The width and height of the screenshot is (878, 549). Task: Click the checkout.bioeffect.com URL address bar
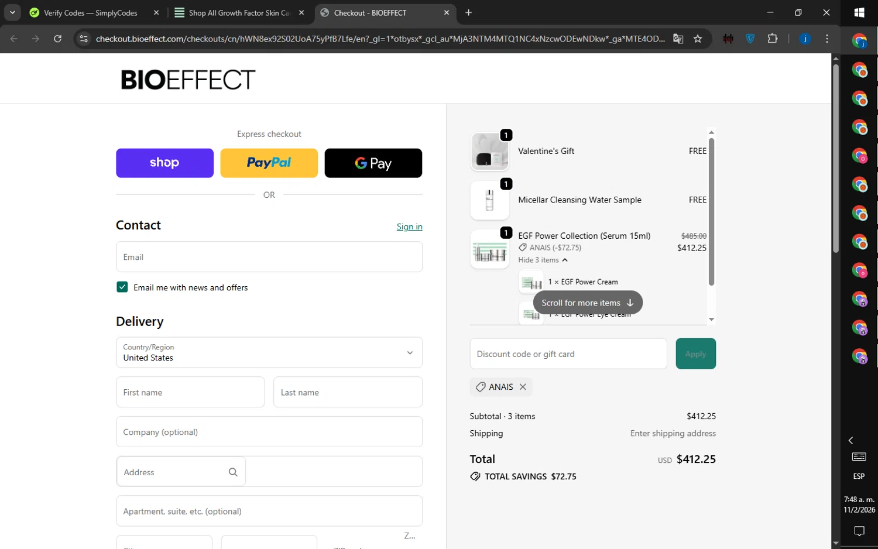(x=380, y=39)
